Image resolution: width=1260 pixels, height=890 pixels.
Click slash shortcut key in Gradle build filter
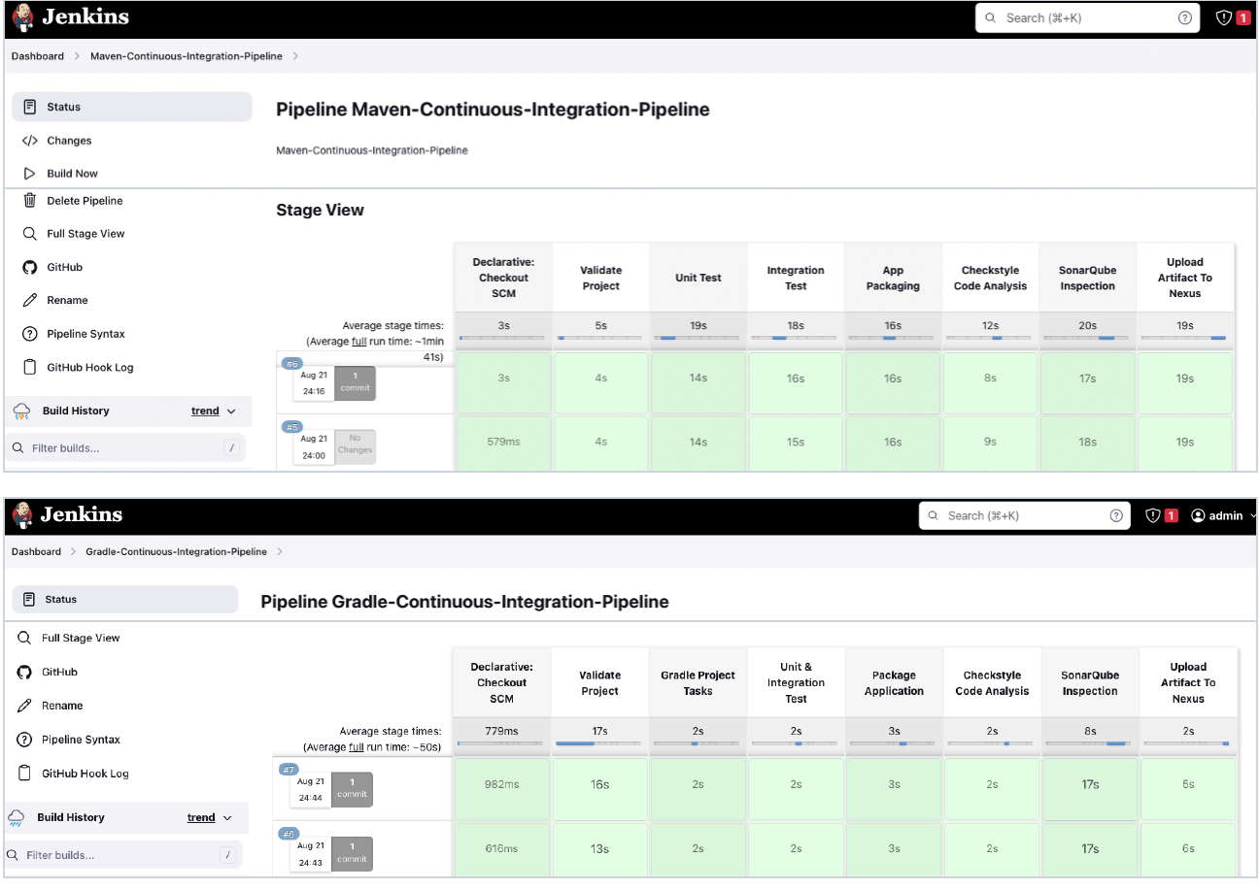pos(227,855)
